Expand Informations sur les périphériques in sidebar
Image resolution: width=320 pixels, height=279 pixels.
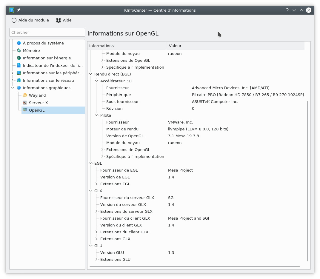(13, 73)
